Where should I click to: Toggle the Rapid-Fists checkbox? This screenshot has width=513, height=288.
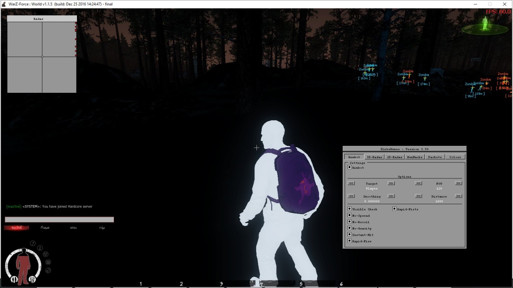click(x=394, y=209)
